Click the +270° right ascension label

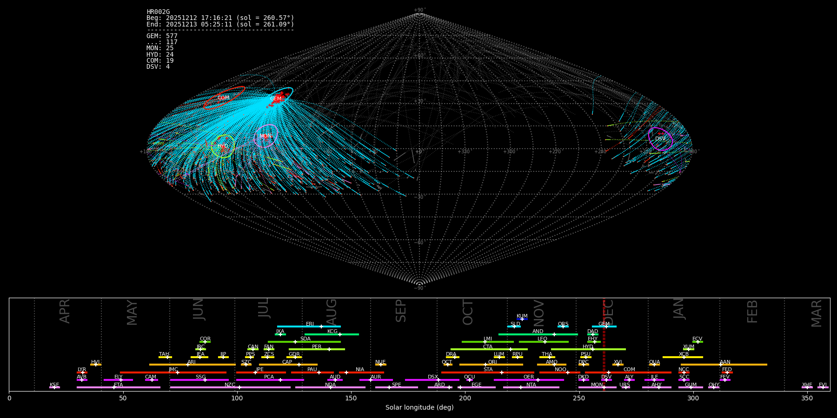click(554, 152)
